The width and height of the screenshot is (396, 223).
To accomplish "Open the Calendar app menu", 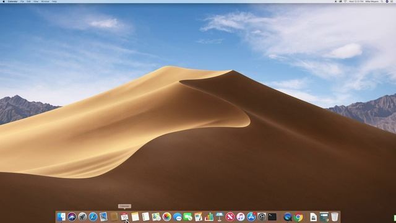I will click(x=12, y=1).
